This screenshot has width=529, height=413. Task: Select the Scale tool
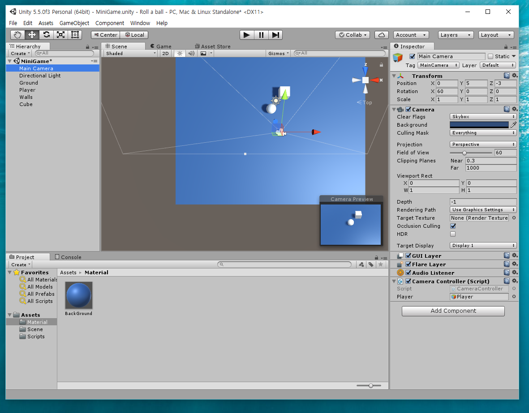(x=60, y=35)
